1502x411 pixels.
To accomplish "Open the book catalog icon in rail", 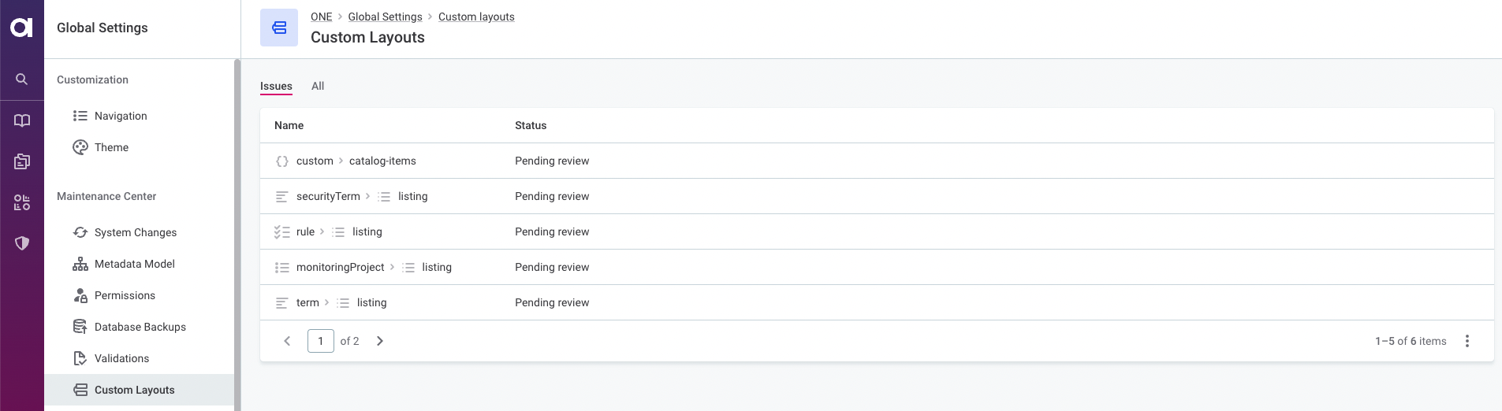I will point(22,120).
